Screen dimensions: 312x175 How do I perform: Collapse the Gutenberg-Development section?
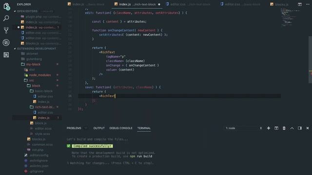[35, 49]
